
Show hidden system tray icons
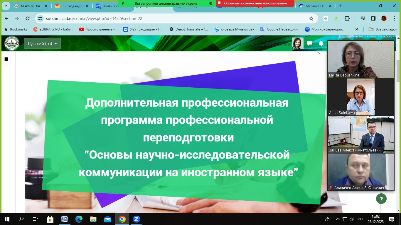[x=338, y=219]
